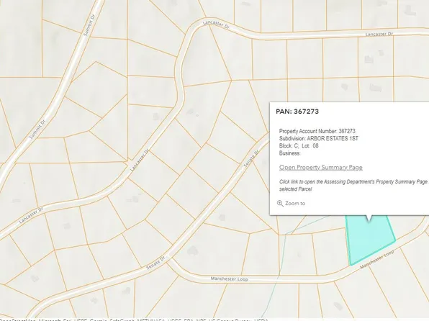Click the PAN: 367273 popup title
This screenshot has height=321, width=429.
point(297,112)
